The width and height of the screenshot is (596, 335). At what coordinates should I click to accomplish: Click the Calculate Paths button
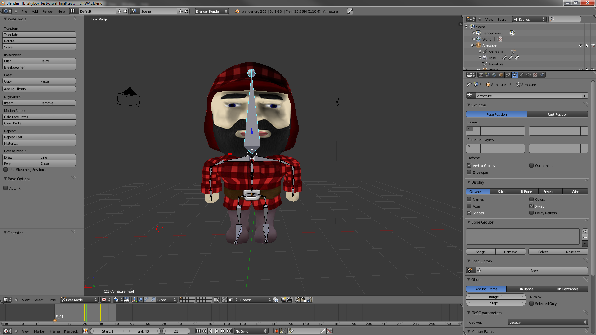coord(39,117)
